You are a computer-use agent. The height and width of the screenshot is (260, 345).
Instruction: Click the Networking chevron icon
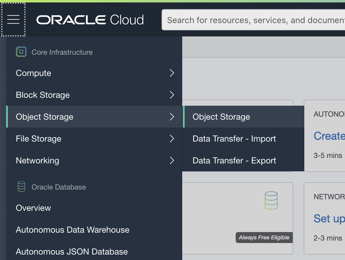pos(172,160)
